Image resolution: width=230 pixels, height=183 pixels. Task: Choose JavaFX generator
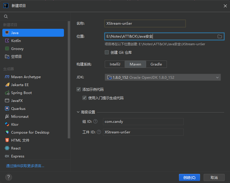pos(33,100)
